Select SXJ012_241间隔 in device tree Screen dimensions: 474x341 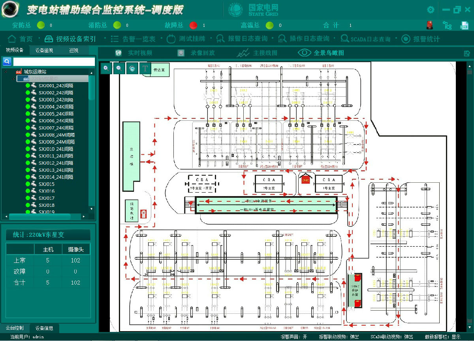(x=56, y=163)
